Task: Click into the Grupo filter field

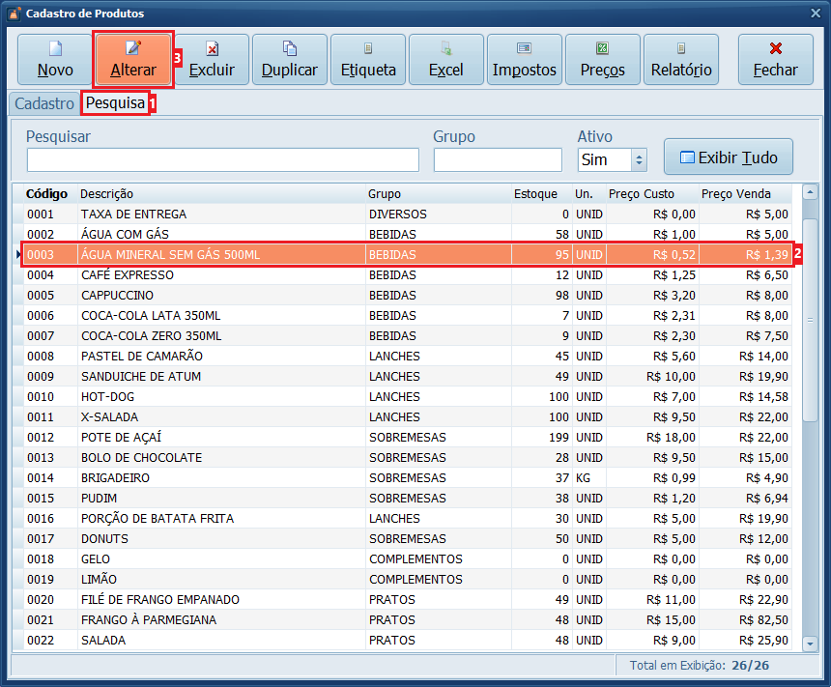Action: coord(498,159)
